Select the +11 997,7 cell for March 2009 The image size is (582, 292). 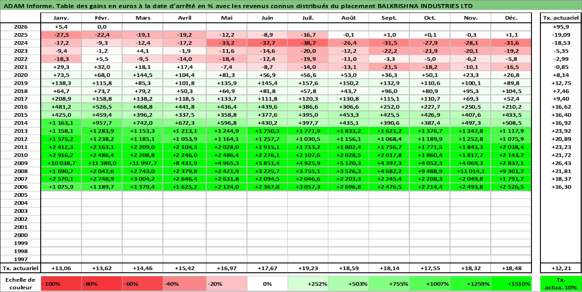pos(142,163)
